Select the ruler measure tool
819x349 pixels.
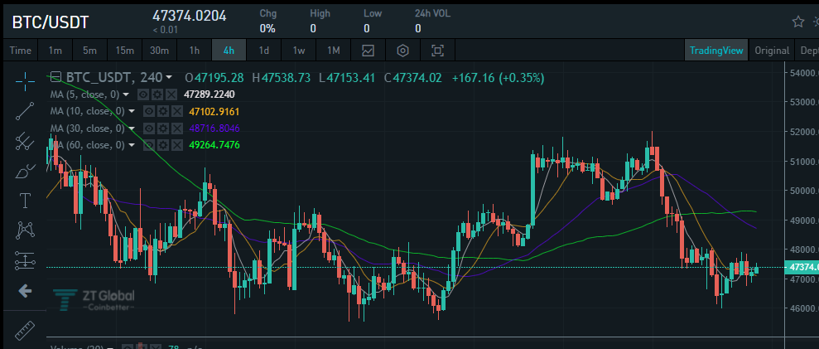tap(25, 330)
